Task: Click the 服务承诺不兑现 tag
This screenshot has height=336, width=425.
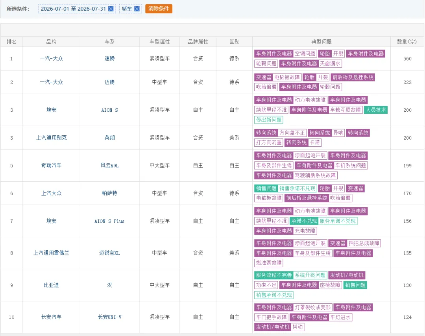Action: [338, 221]
